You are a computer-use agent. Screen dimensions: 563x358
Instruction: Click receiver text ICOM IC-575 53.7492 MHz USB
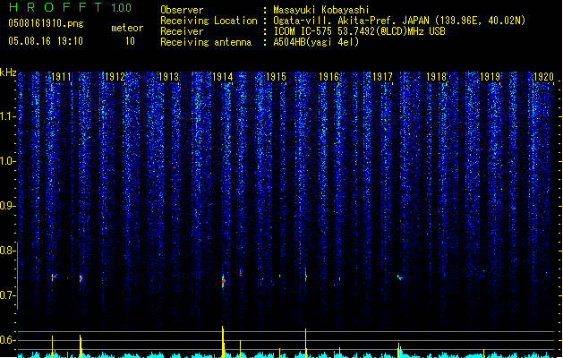(359, 31)
